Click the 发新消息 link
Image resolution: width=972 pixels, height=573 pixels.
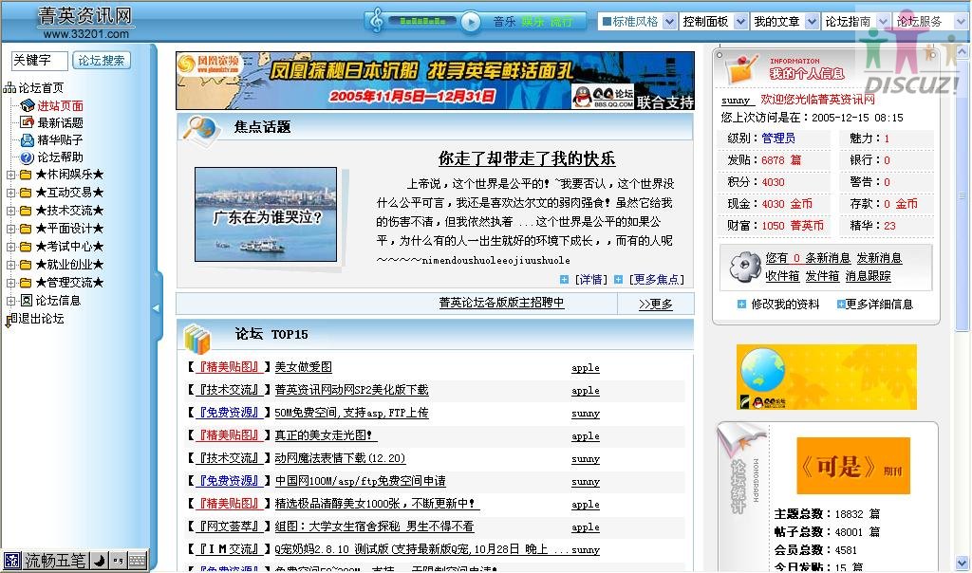[879, 258]
